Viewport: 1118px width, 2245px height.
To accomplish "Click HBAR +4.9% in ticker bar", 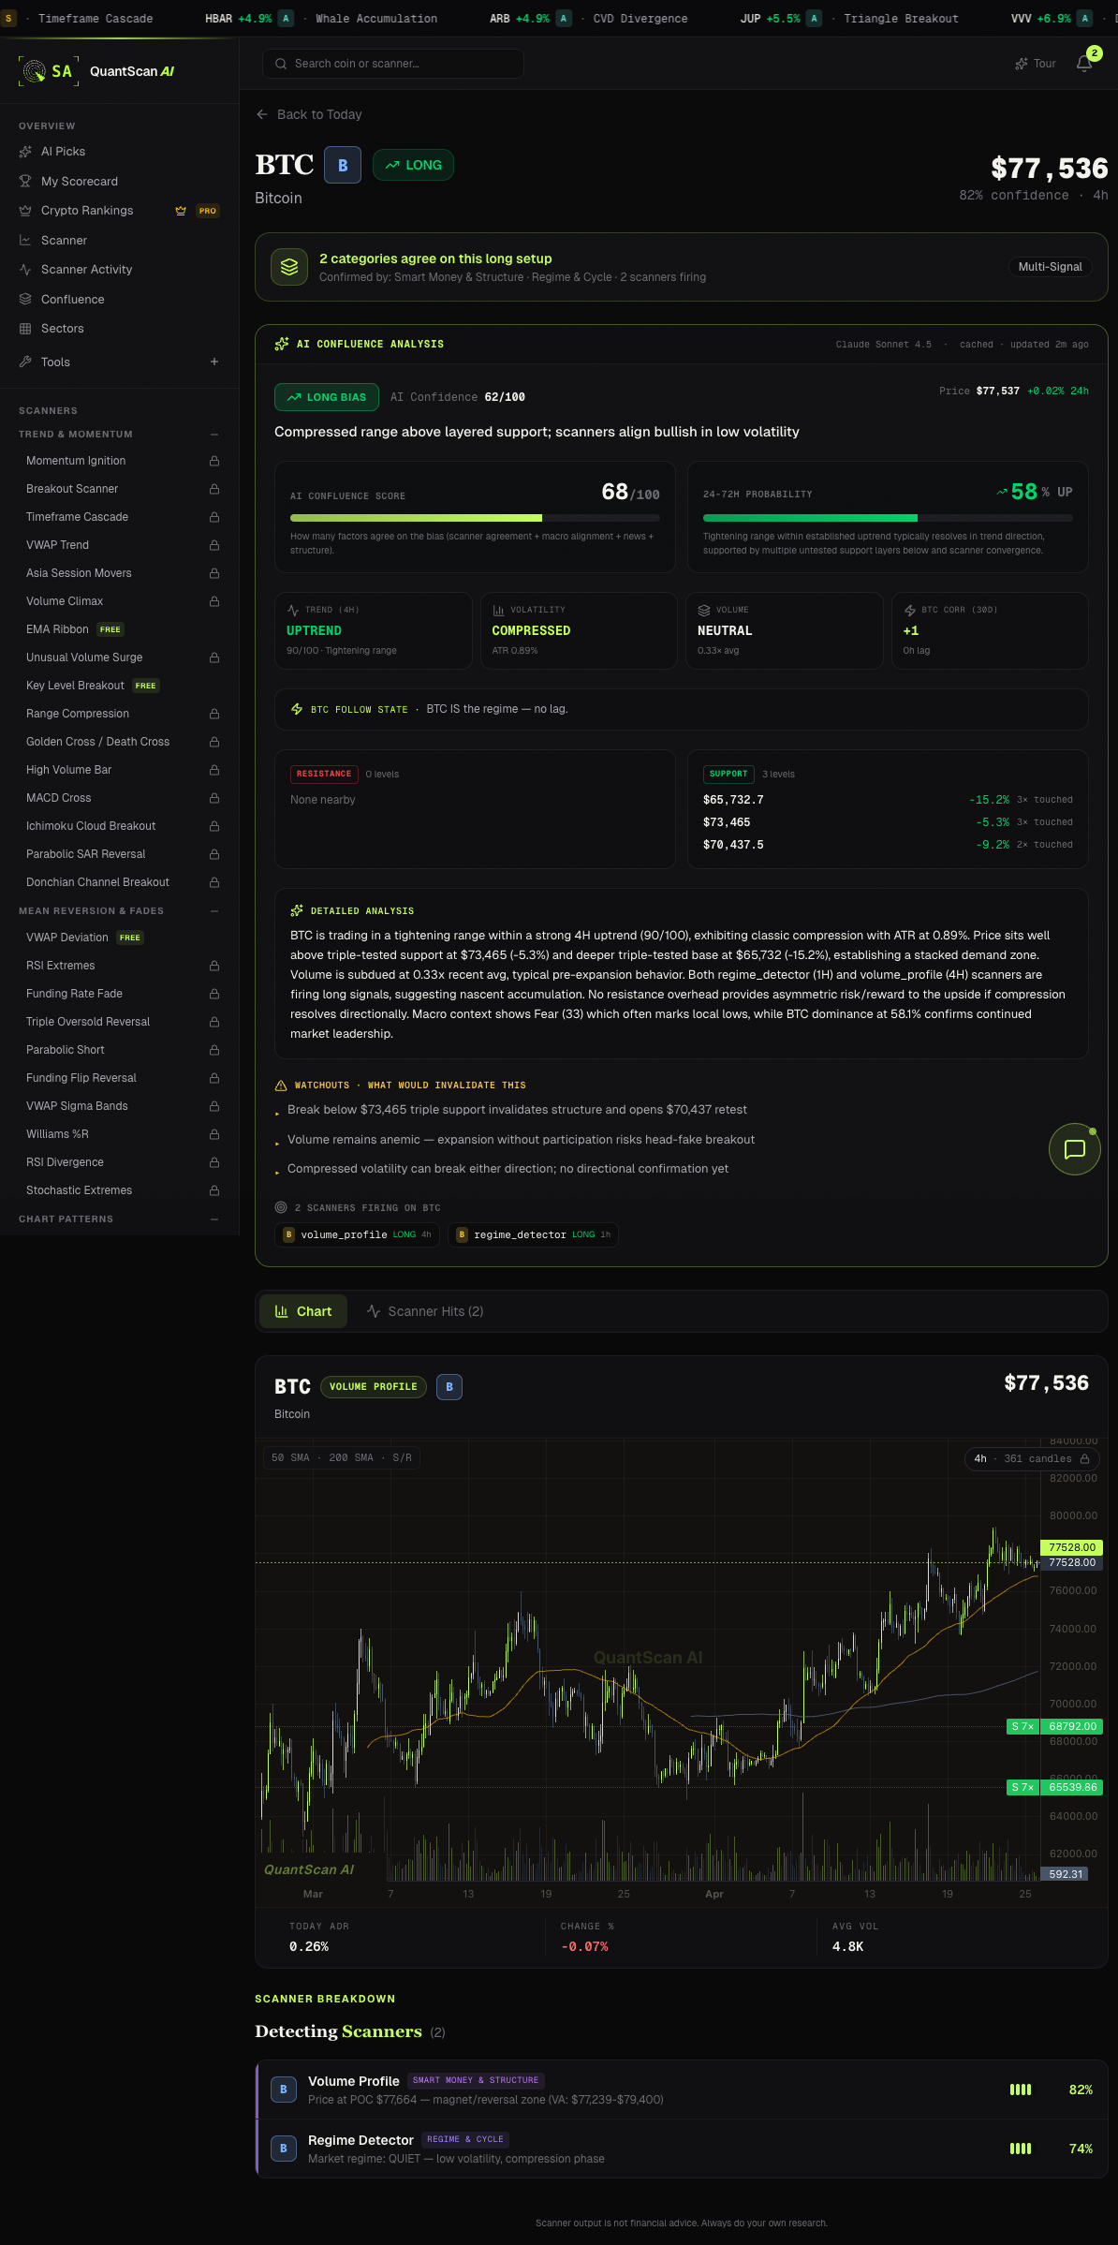I will click(x=249, y=19).
